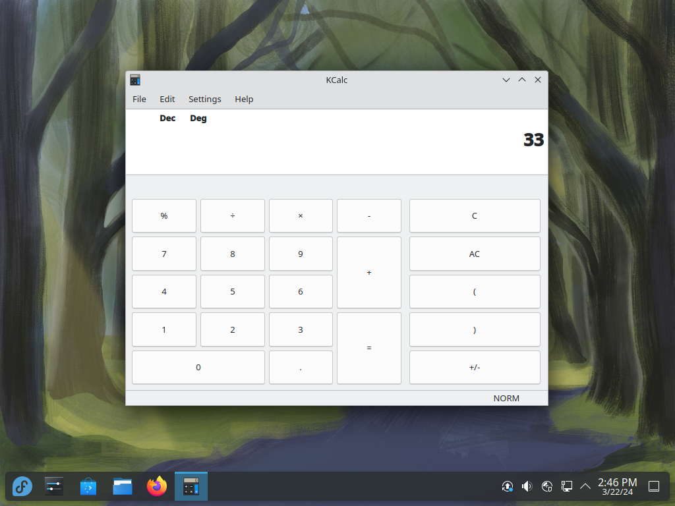Click digit 4 on the keypad

pos(164,292)
